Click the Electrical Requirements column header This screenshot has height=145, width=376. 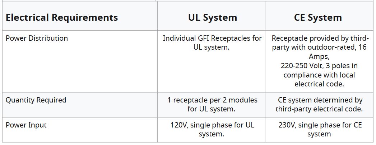(x=61, y=17)
